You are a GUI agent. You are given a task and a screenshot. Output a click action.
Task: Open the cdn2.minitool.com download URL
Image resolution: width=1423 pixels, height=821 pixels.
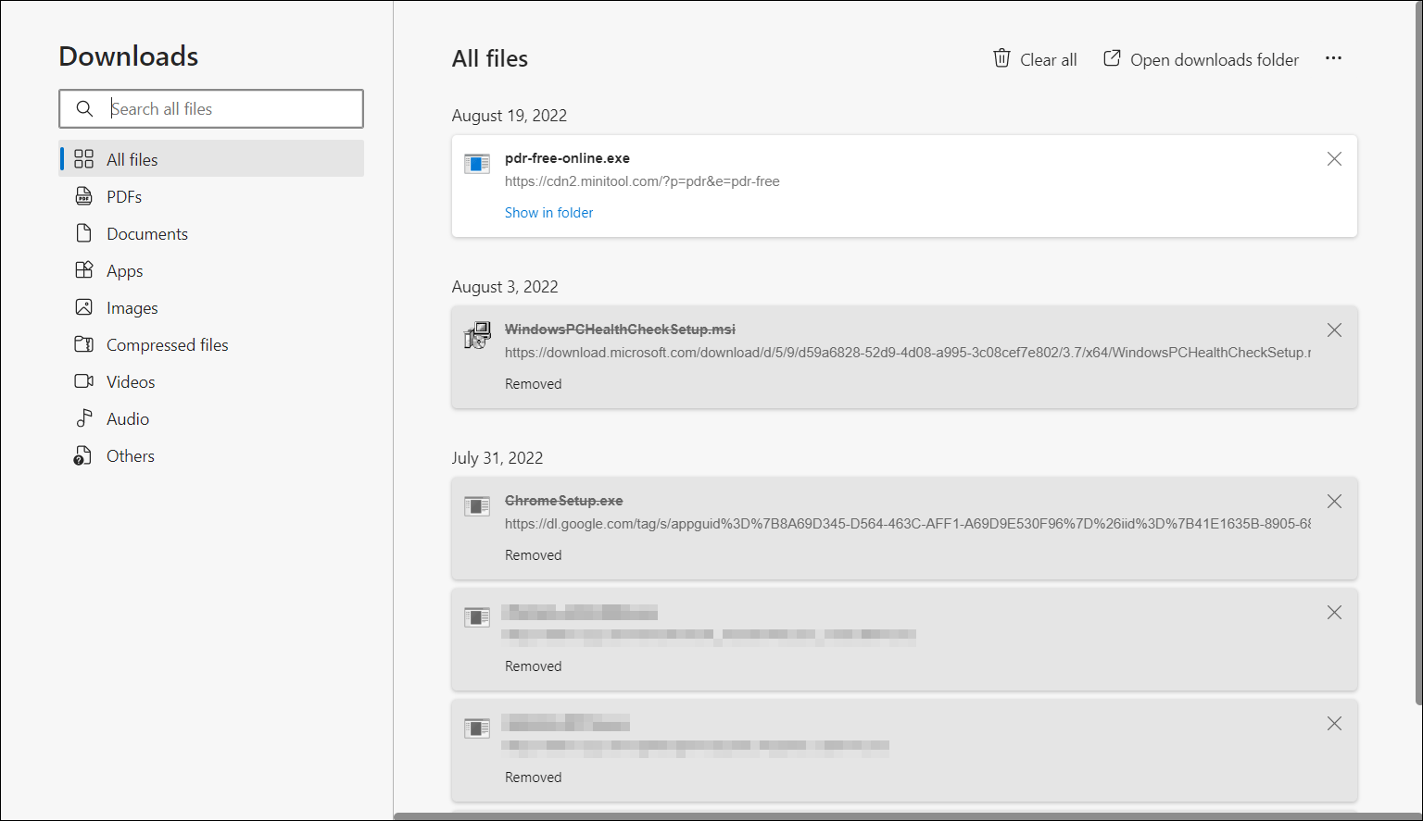(x=642, y=181)
